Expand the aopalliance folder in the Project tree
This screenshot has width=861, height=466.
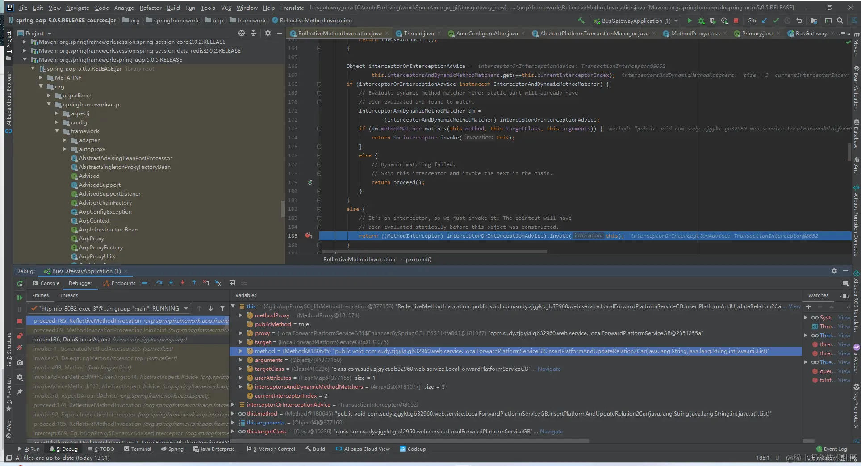click(49, 96)
